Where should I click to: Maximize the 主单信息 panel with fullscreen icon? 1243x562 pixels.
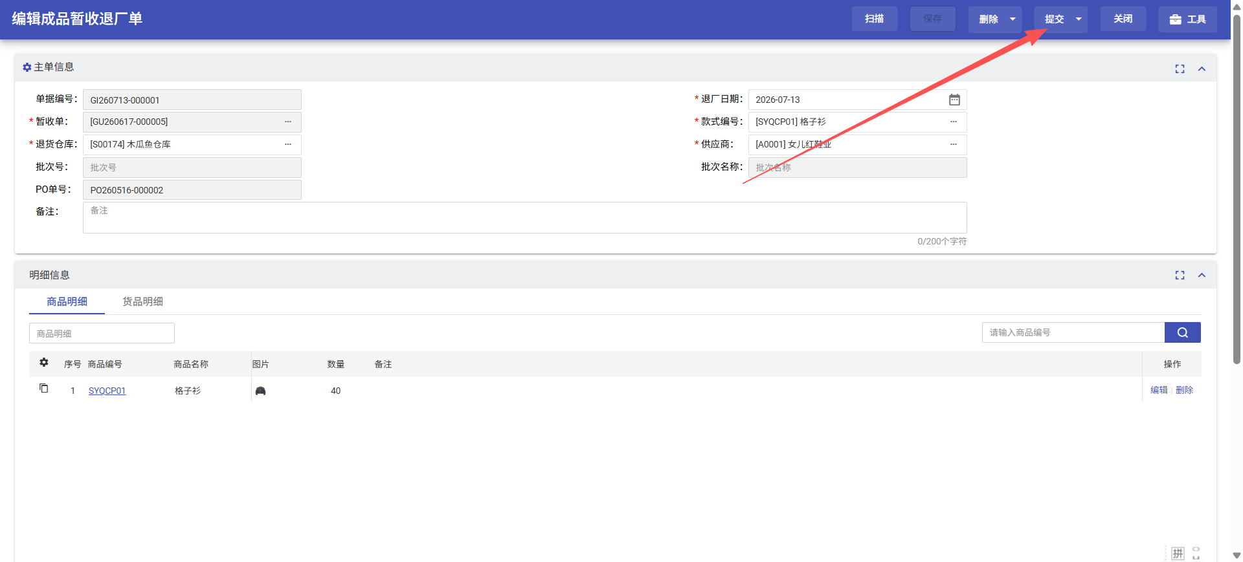tap(1180, 69)
